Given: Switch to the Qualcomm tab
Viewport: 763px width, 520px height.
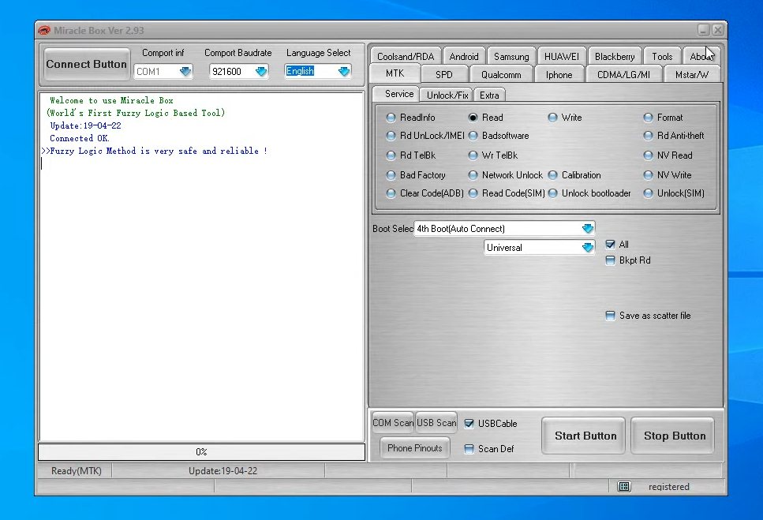Looking at the screenshot, I should click(x=501, y=74).
